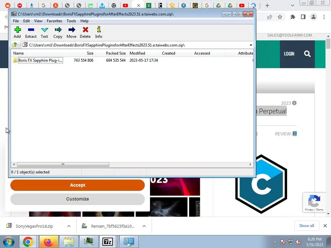Close the active blank browser tab
Screen dimensions: 331x248
138,6
